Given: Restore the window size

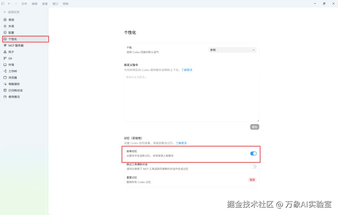Looking at the screenshot, I should 324,4.
